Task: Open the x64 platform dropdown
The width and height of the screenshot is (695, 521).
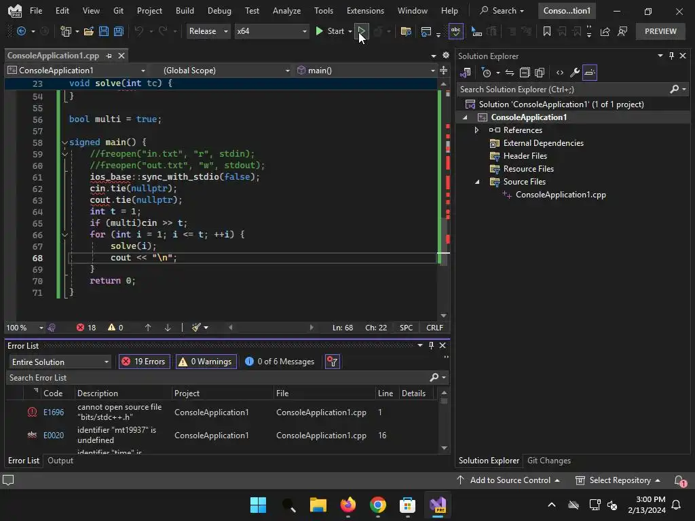Action: point(271,31)
